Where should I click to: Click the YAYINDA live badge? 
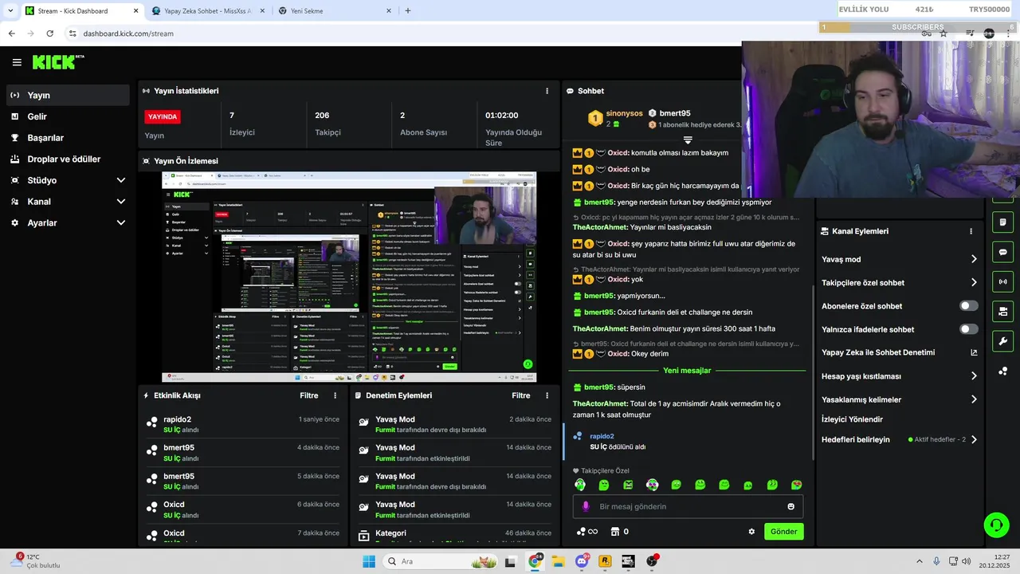click(163, 116)
